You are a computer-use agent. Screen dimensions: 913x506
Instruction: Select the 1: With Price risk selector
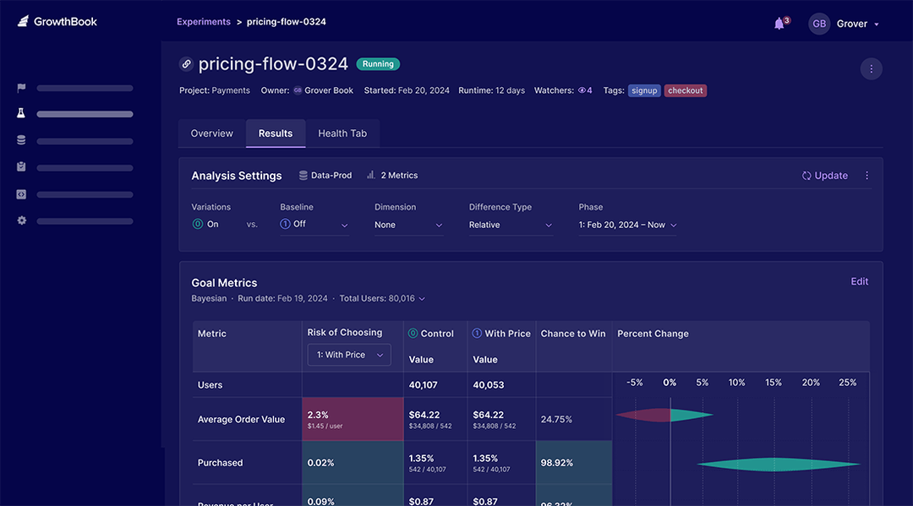click(x=348, y=355)
